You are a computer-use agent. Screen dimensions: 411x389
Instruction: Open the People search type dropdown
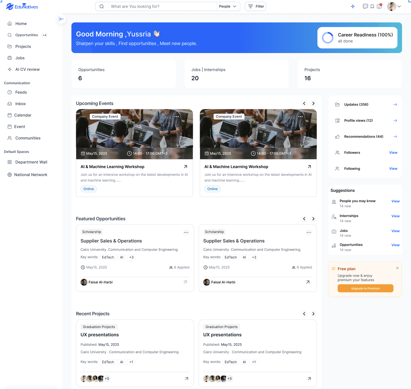(228, 6)
